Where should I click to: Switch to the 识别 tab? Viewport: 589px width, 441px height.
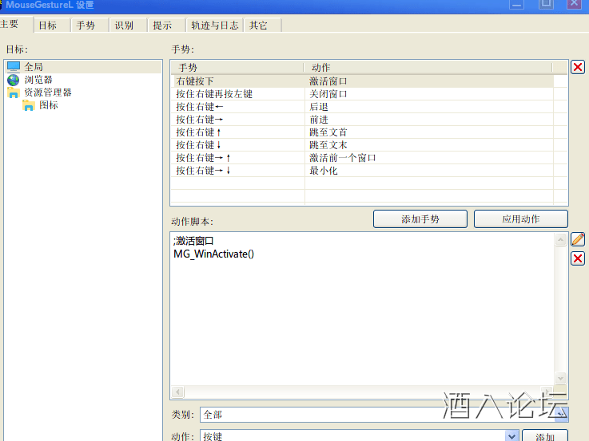124,26
